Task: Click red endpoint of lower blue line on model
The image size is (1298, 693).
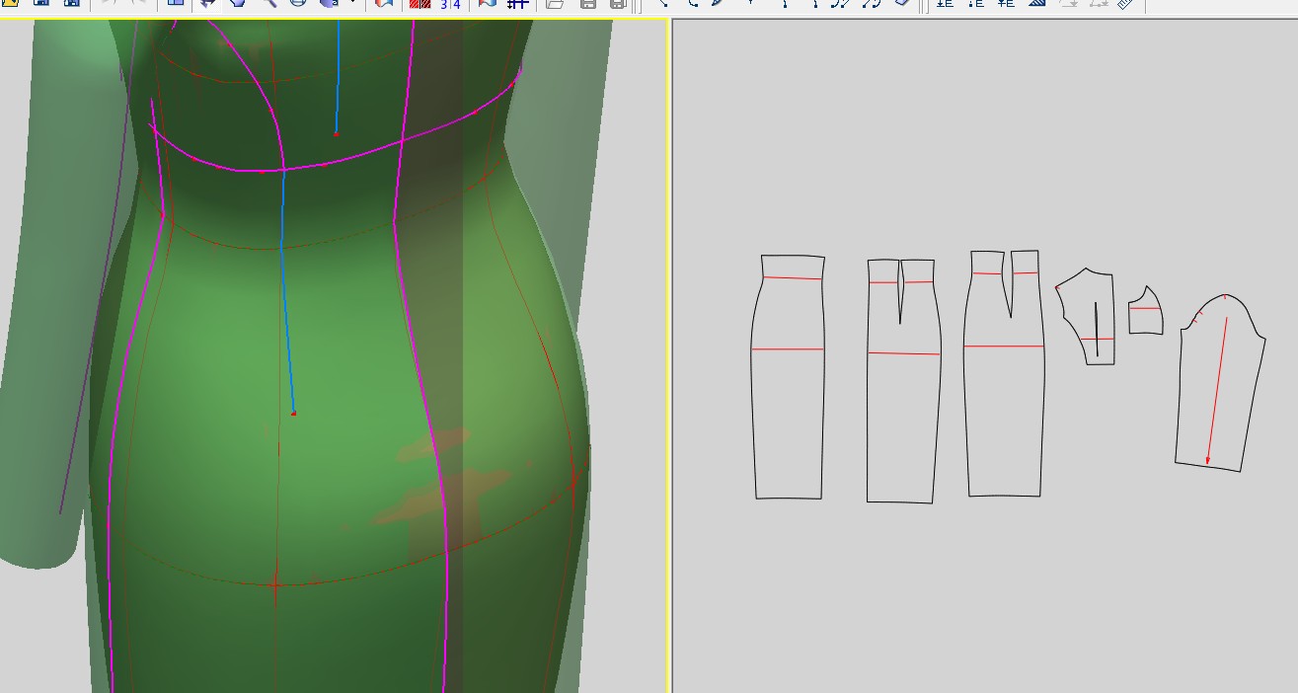Action: tap(294, 413)
